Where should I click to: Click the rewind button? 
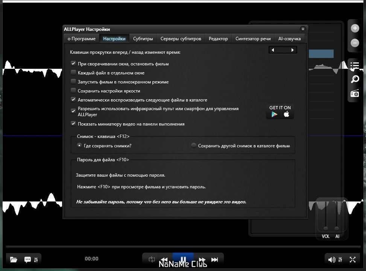click(164, 259)
